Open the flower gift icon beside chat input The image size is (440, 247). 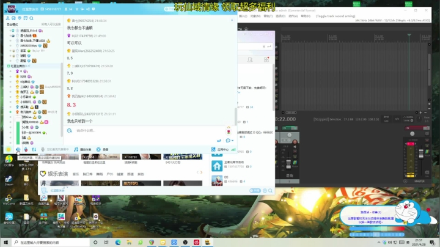coord(229,131)
